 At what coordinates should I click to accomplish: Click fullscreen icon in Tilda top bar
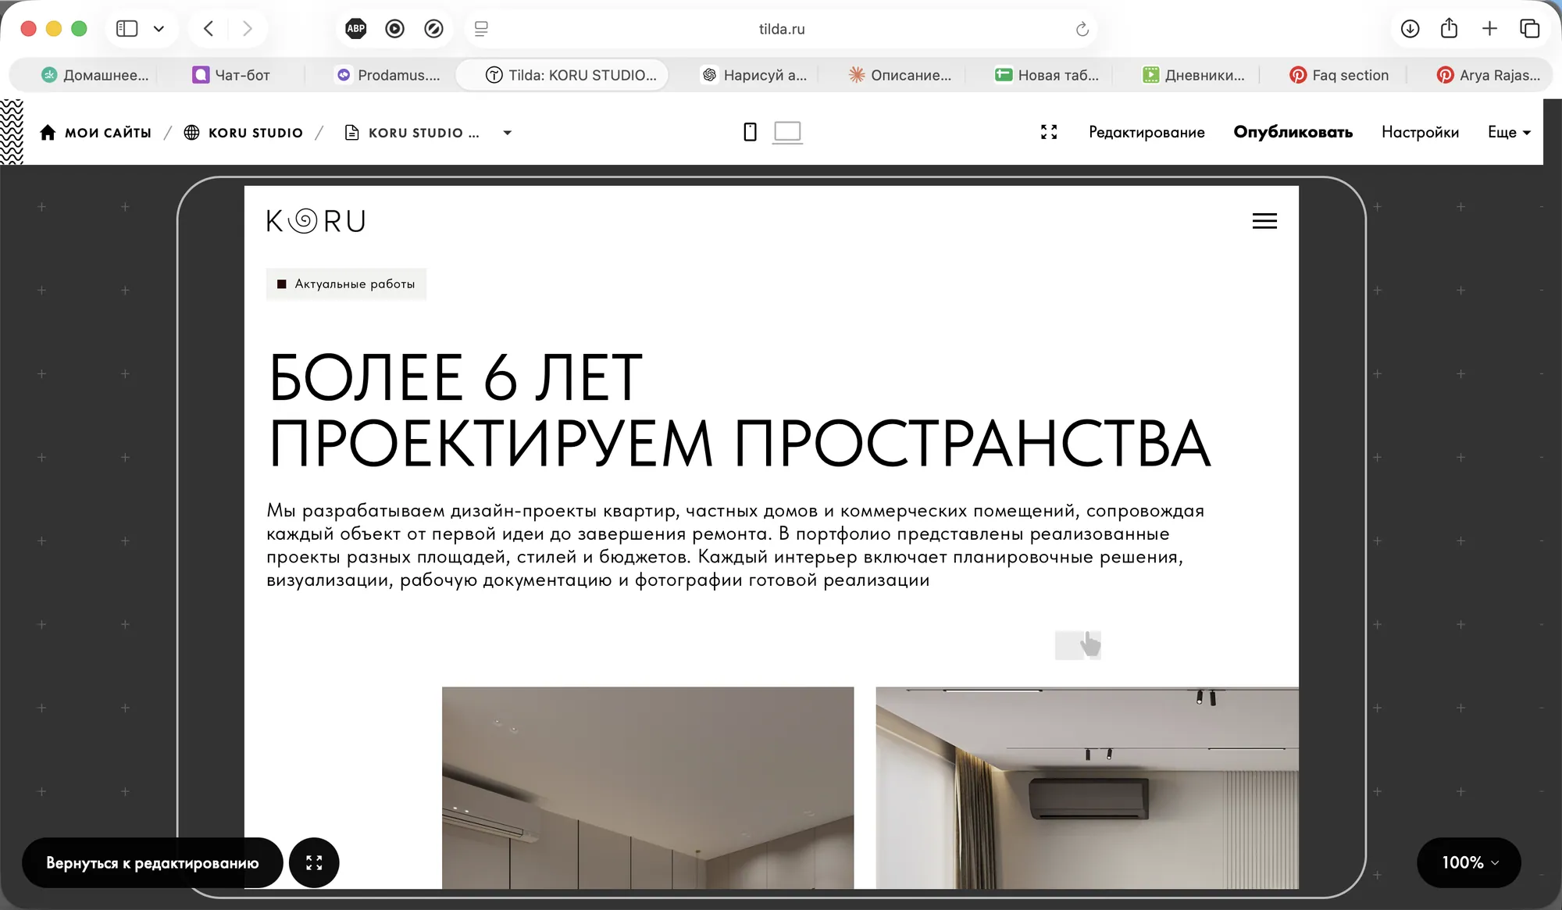click(x=1049, y=132)
